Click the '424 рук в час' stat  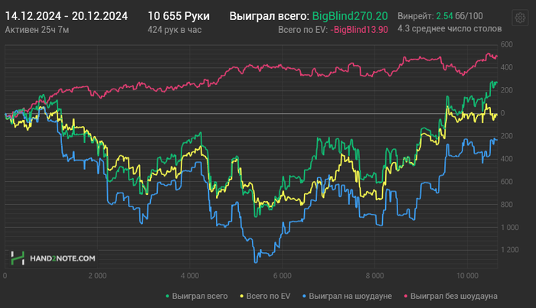coord(175,30)
